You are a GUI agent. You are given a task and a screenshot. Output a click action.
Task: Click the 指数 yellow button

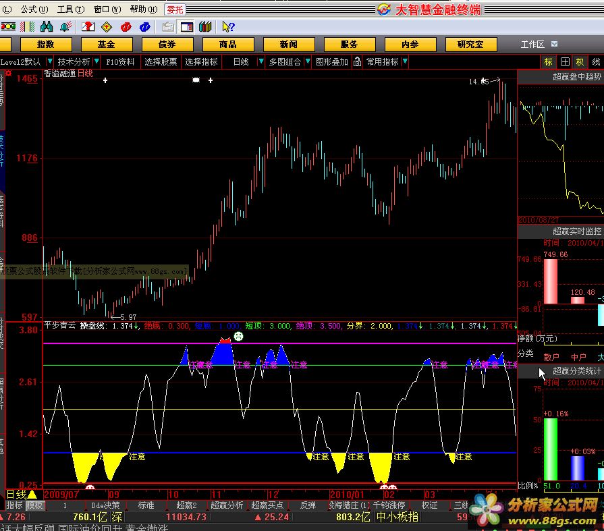tap(46, 45)
